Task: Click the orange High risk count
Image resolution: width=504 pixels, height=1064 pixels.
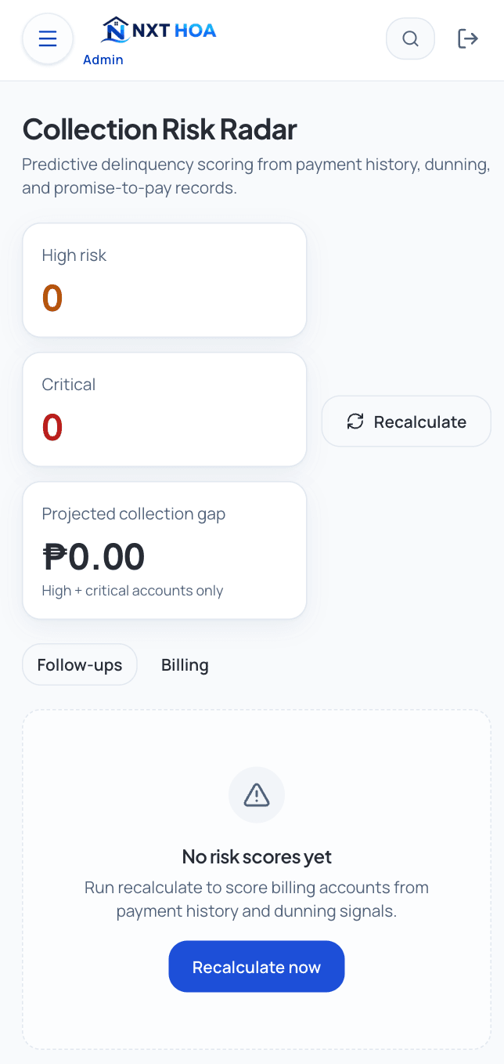Action: [x=52, y=299]
